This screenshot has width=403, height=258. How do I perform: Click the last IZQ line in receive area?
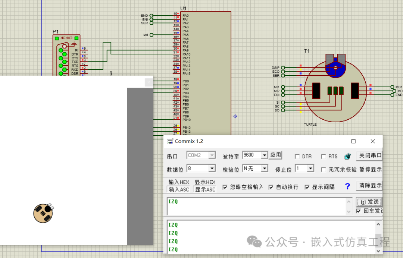point(173,249)
